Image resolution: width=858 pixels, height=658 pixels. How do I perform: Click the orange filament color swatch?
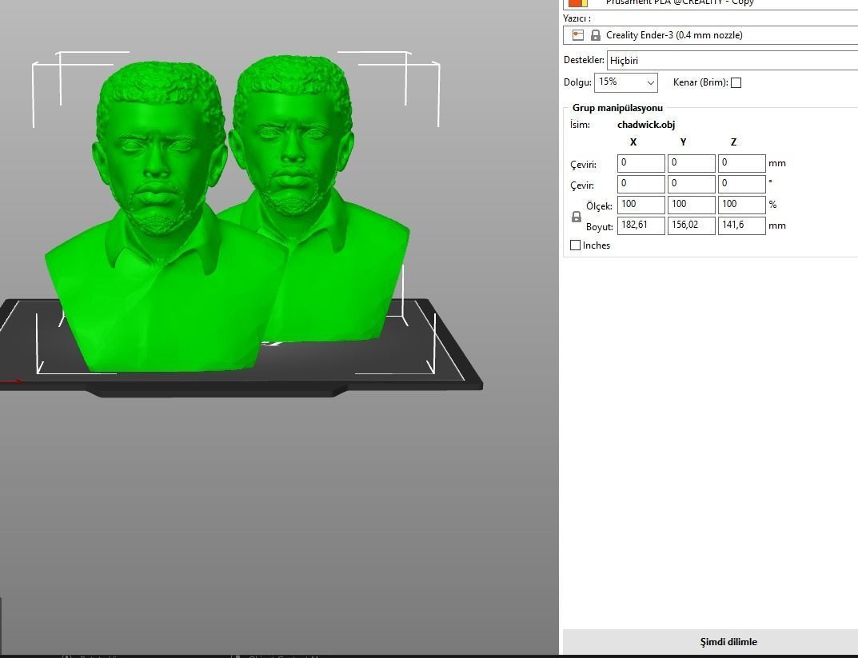[578, 2]
